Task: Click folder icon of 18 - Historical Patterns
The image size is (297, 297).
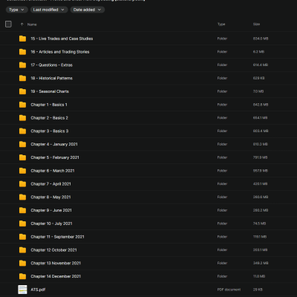Action: click(x=22, y=78)
